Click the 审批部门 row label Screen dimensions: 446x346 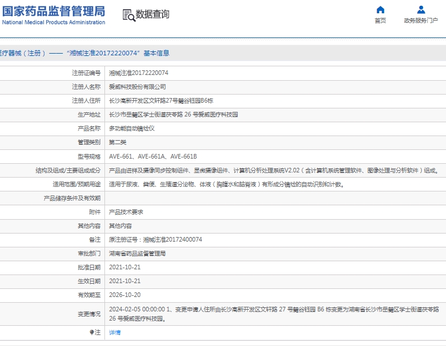89,254
